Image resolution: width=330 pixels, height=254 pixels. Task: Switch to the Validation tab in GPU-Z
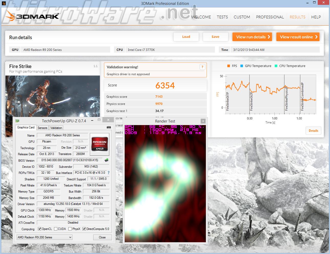(56, 128)
